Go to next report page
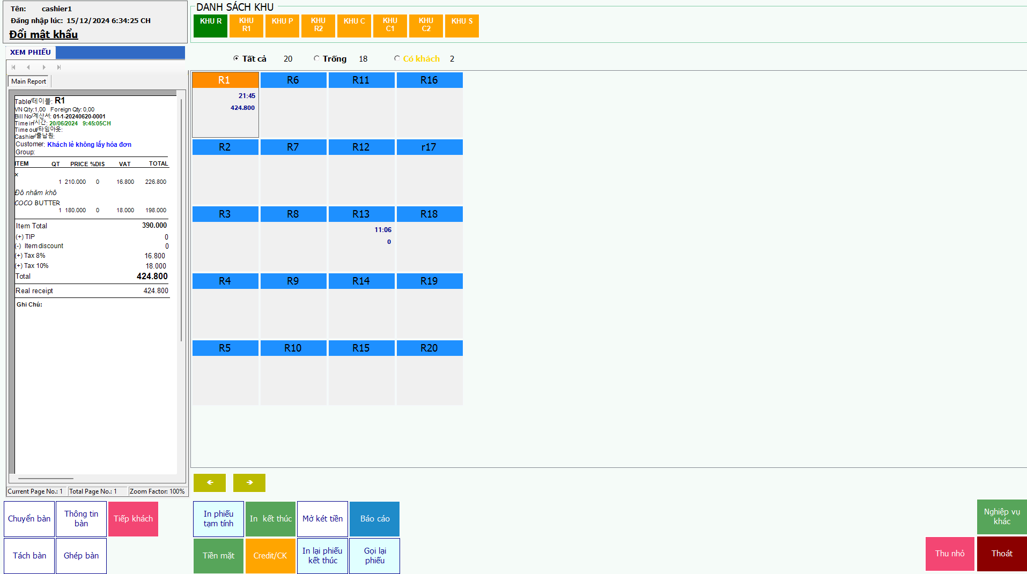This screenshot has height=574, width=1027. point(44,68)
